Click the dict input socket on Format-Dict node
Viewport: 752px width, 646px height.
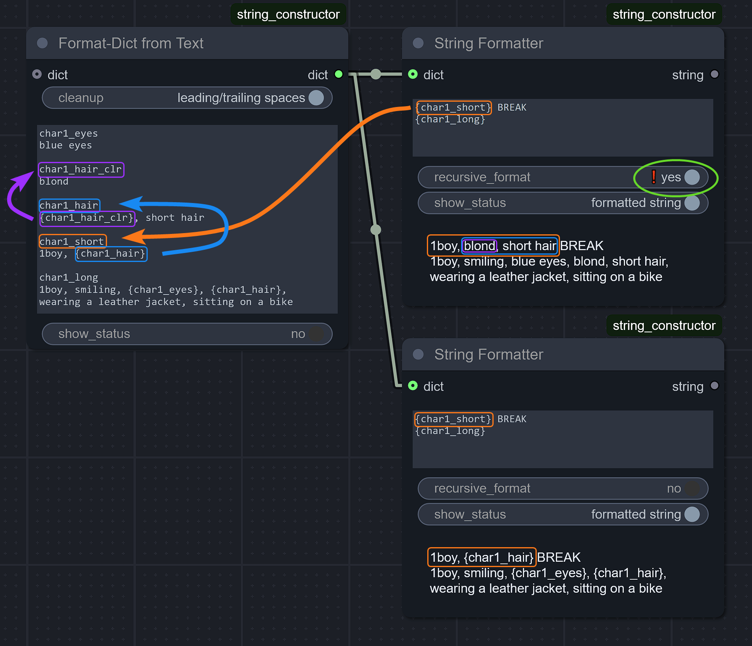[x=37, y=74]
